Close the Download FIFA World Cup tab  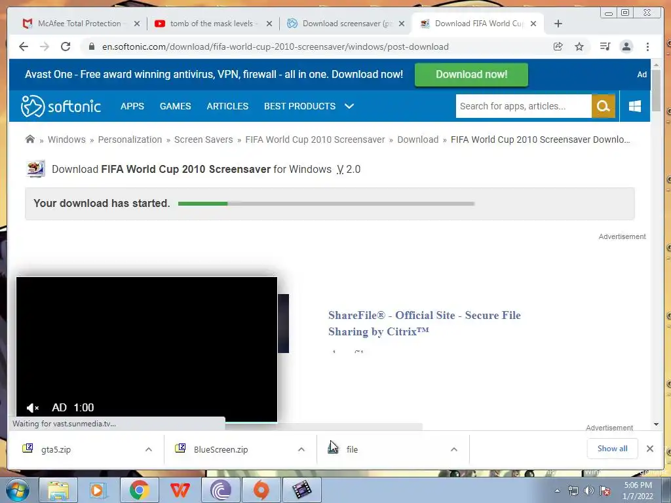coord(533,24)
